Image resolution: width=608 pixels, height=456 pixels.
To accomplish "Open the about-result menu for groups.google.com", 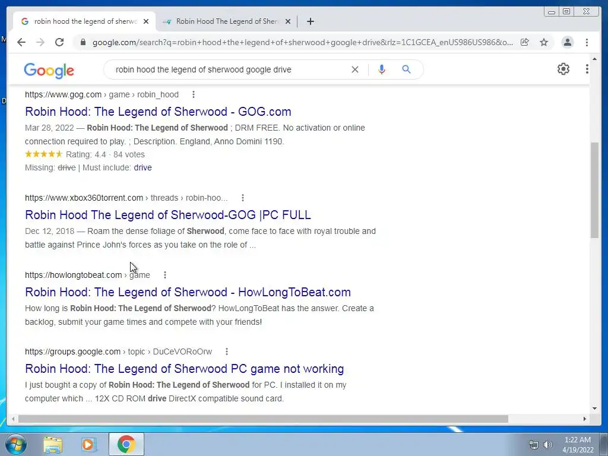I will (x=226, y=351).
